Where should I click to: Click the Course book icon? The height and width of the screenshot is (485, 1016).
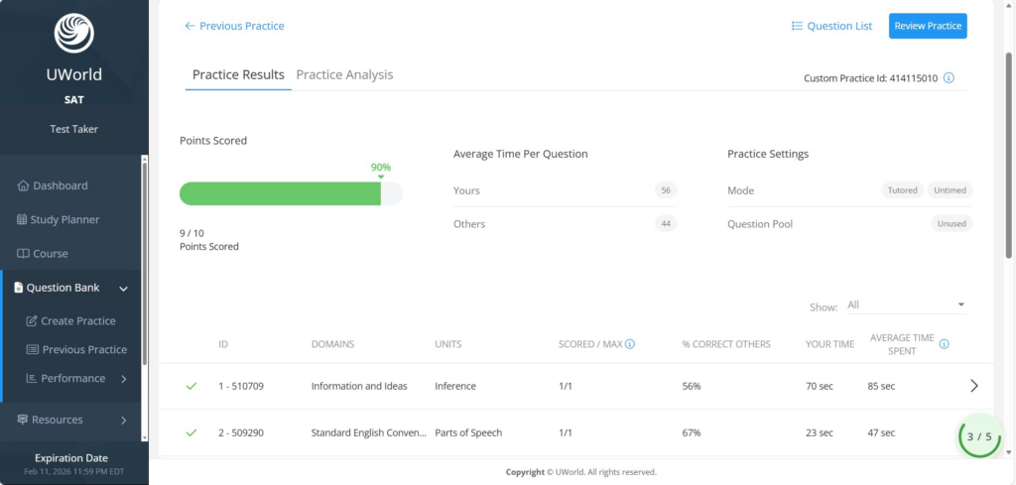pyautogui.click(x=23, y=254)
